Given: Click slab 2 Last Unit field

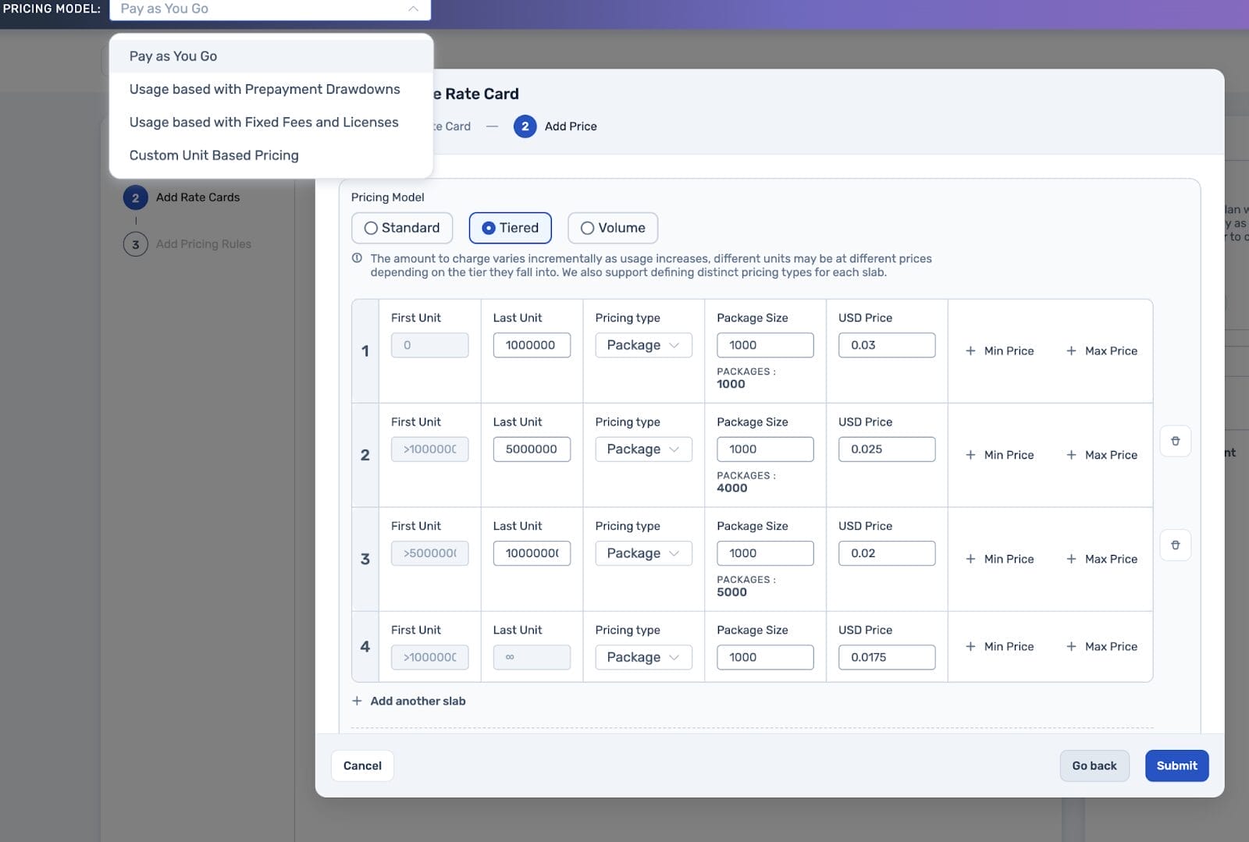Looking at the screenshot, I should point(531,449).
